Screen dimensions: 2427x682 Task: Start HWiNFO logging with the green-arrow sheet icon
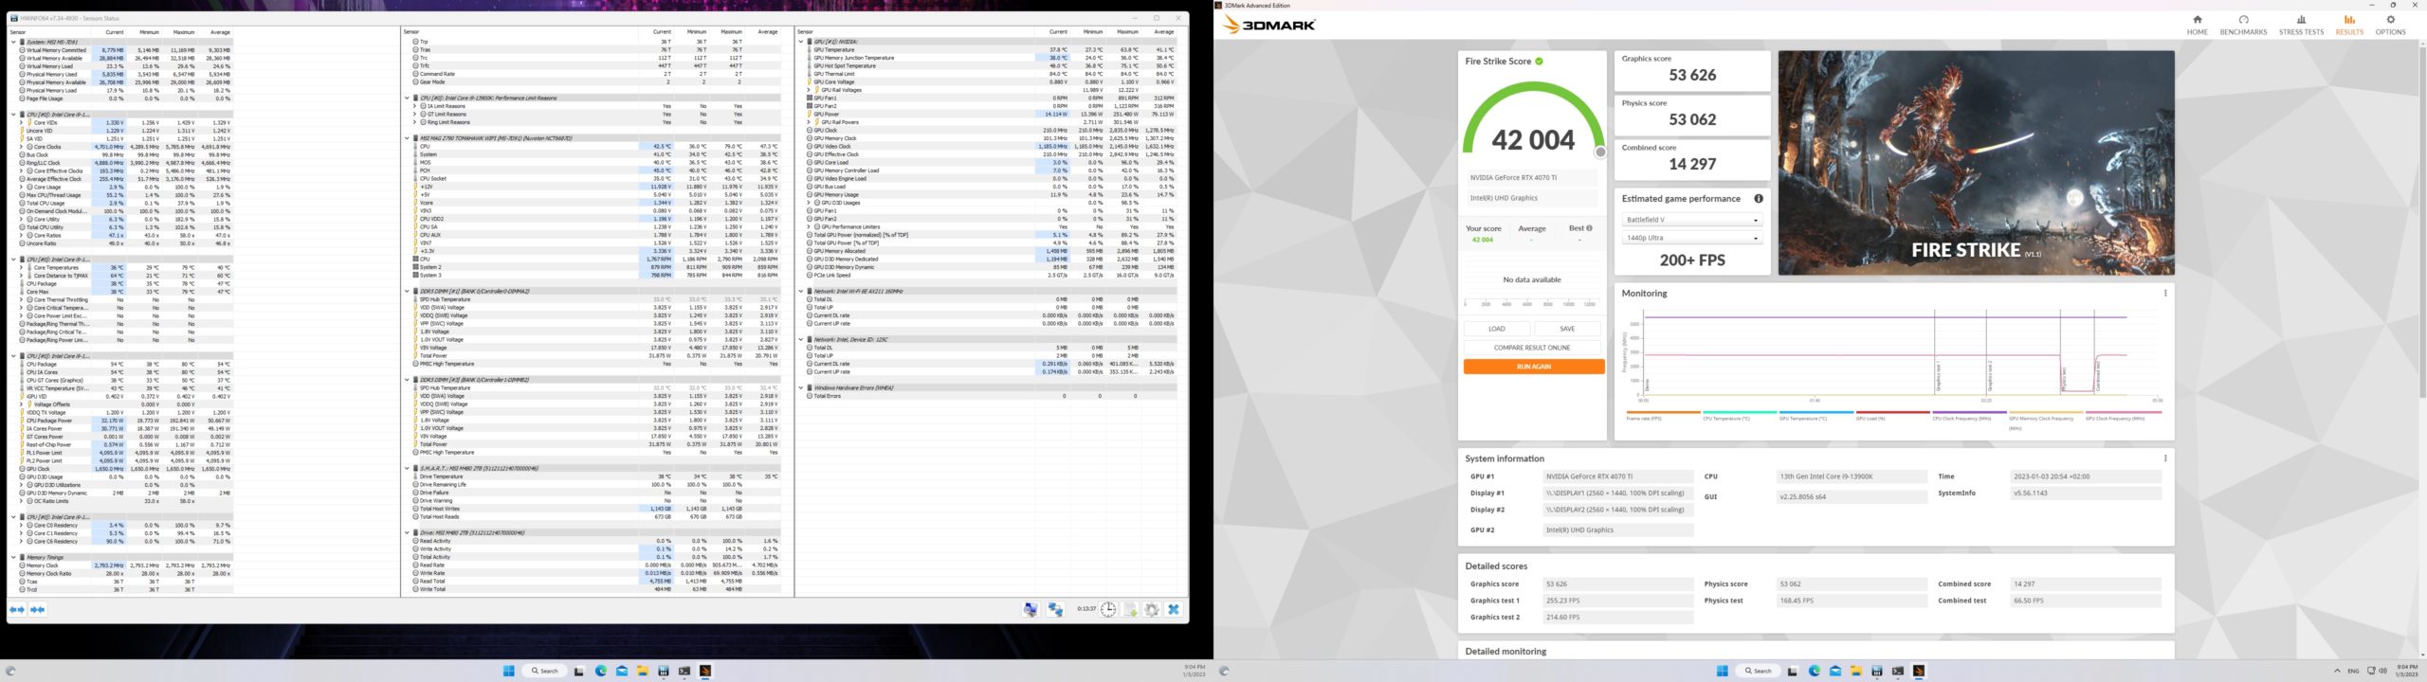(x=1131, y=610)
